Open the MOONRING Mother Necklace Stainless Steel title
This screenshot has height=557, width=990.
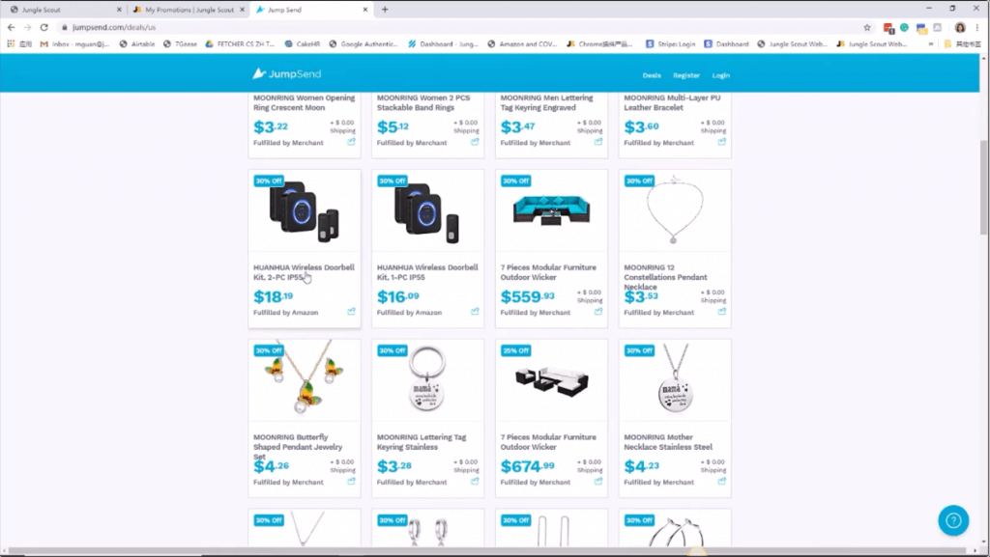click(x=668, y=442)
